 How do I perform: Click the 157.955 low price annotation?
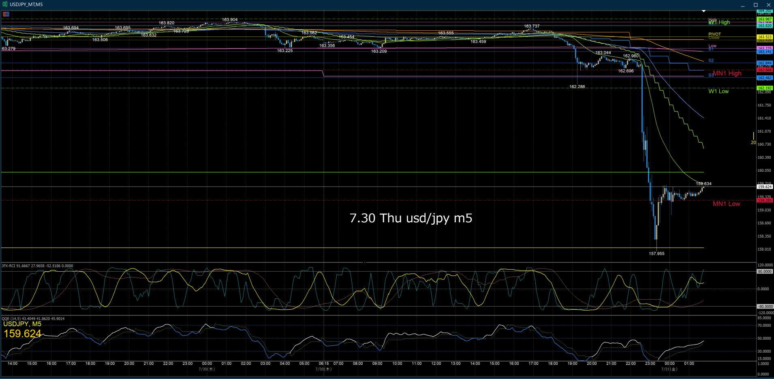point(656,253)
